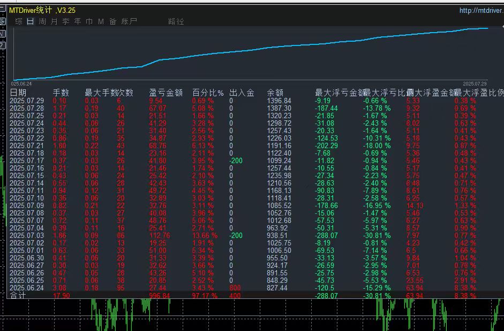This screenshot has width=504, height=331.
Task: Click the 余额 column header
Action: [x=275, y=93]
